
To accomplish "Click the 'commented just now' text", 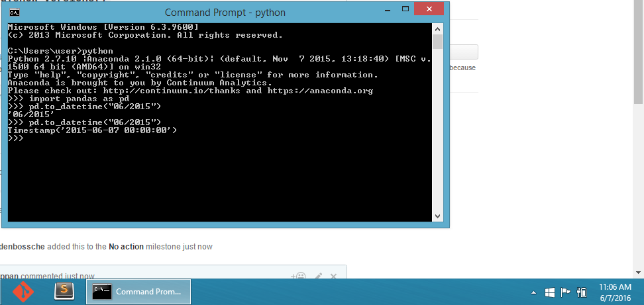I will pyautogui.click(x=58, y=277).
